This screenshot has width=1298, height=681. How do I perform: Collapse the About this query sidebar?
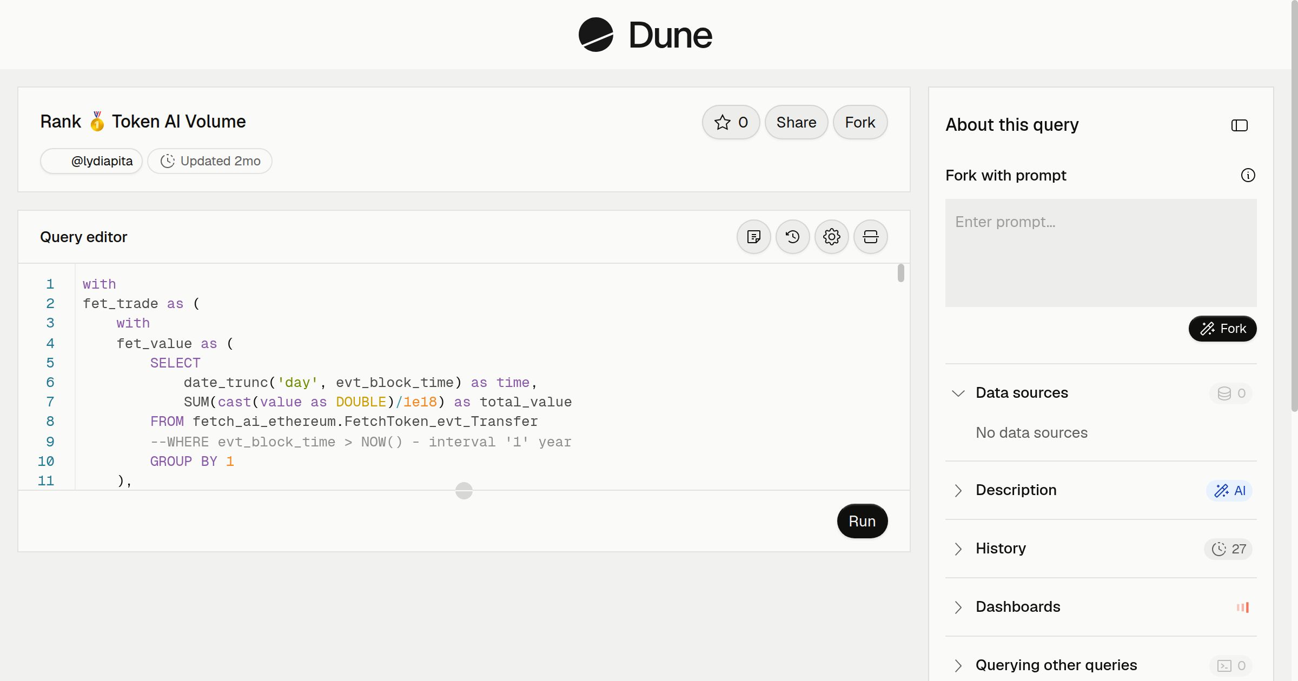pyautogui.click(x=1240, y=125)
